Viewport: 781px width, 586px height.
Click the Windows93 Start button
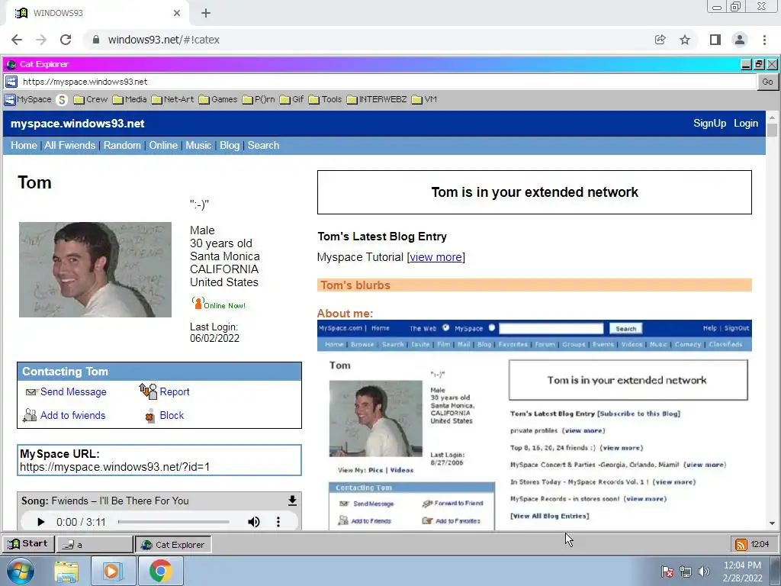pos(27,543)
